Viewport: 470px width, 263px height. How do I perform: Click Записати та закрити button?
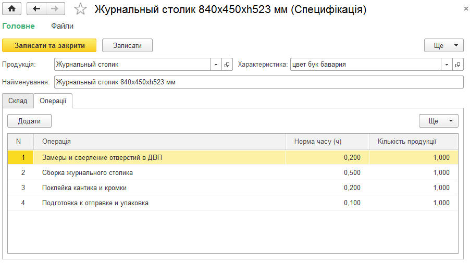(50, 45)
